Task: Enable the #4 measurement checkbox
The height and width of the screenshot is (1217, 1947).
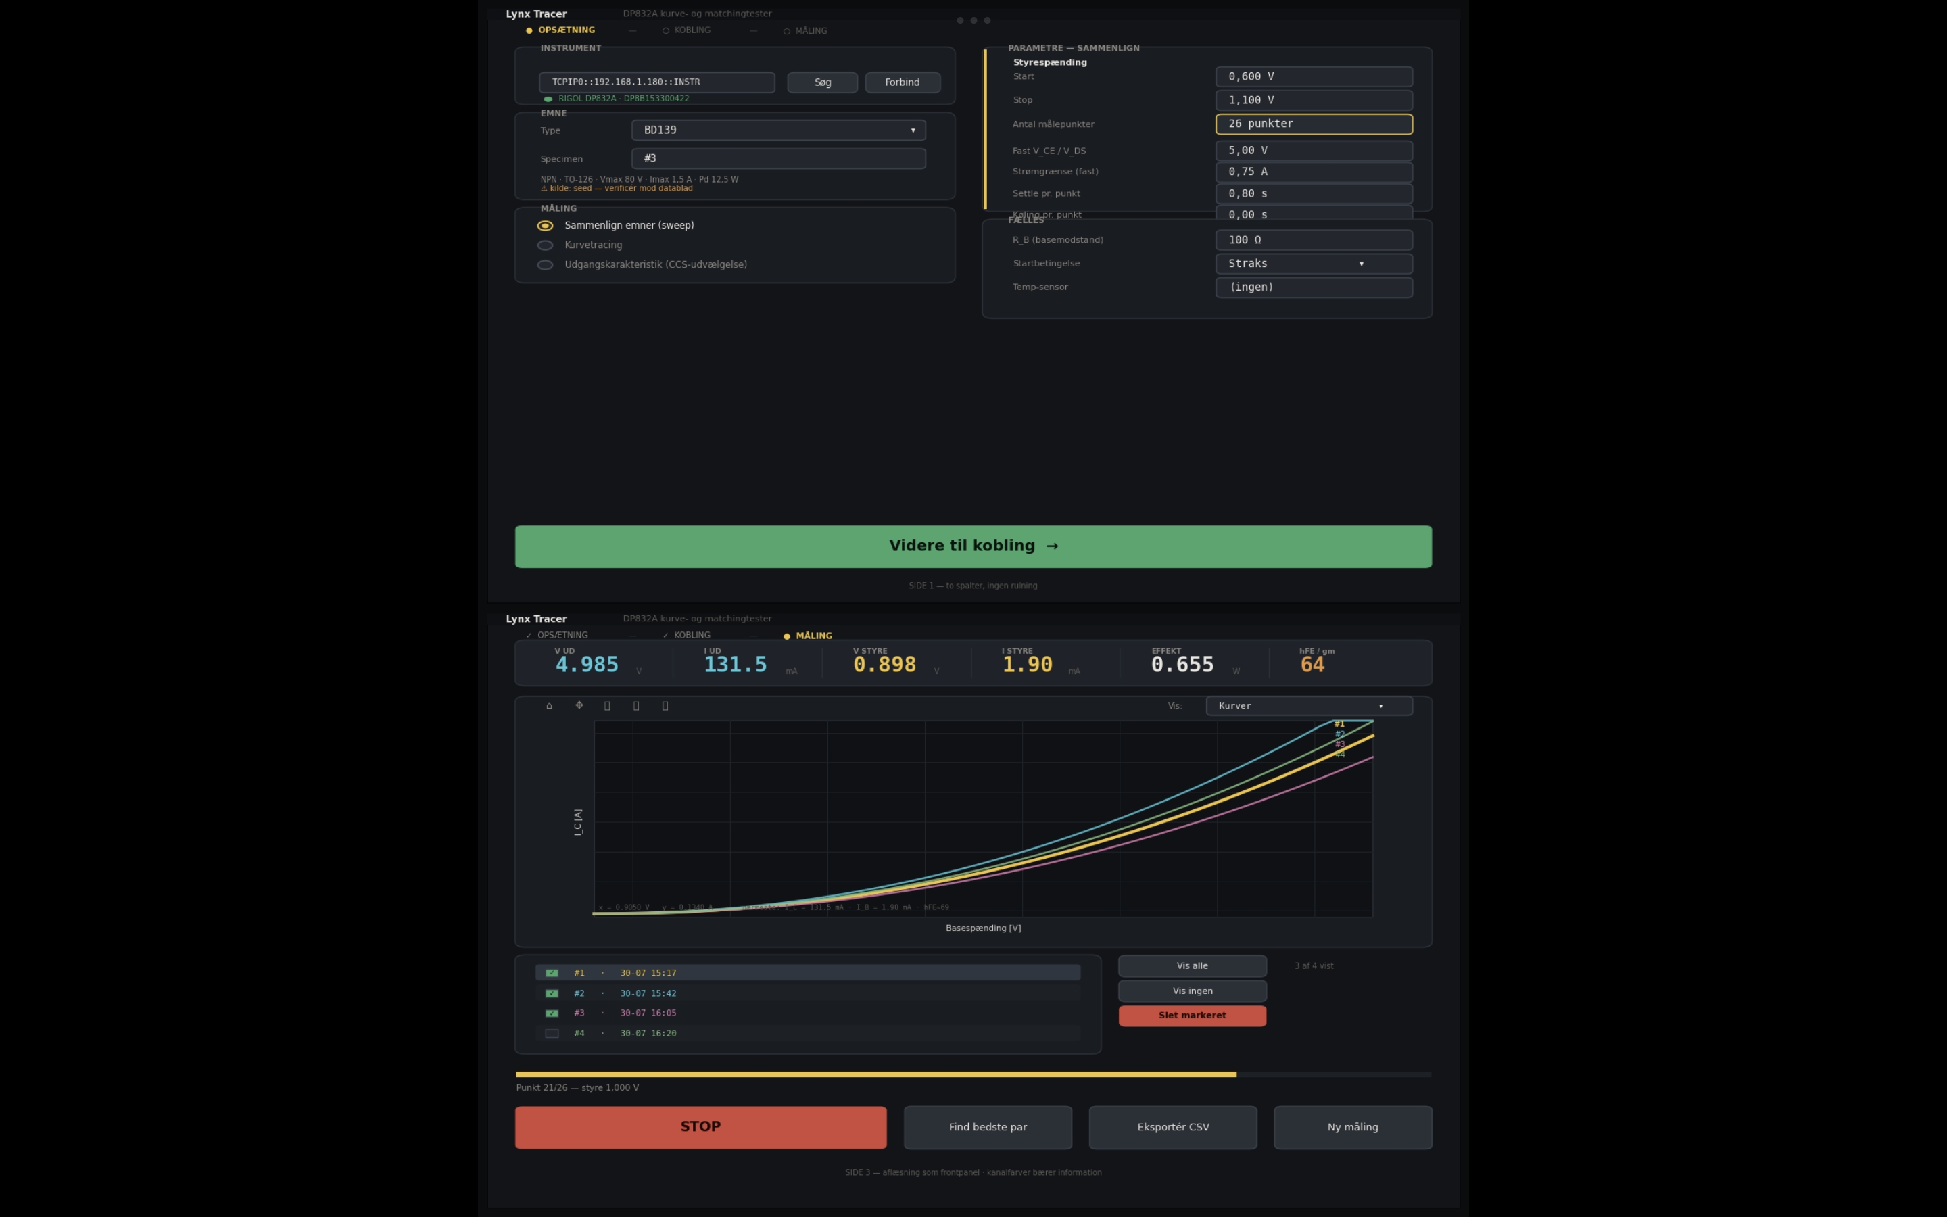Action: [x=552, y=1034]
